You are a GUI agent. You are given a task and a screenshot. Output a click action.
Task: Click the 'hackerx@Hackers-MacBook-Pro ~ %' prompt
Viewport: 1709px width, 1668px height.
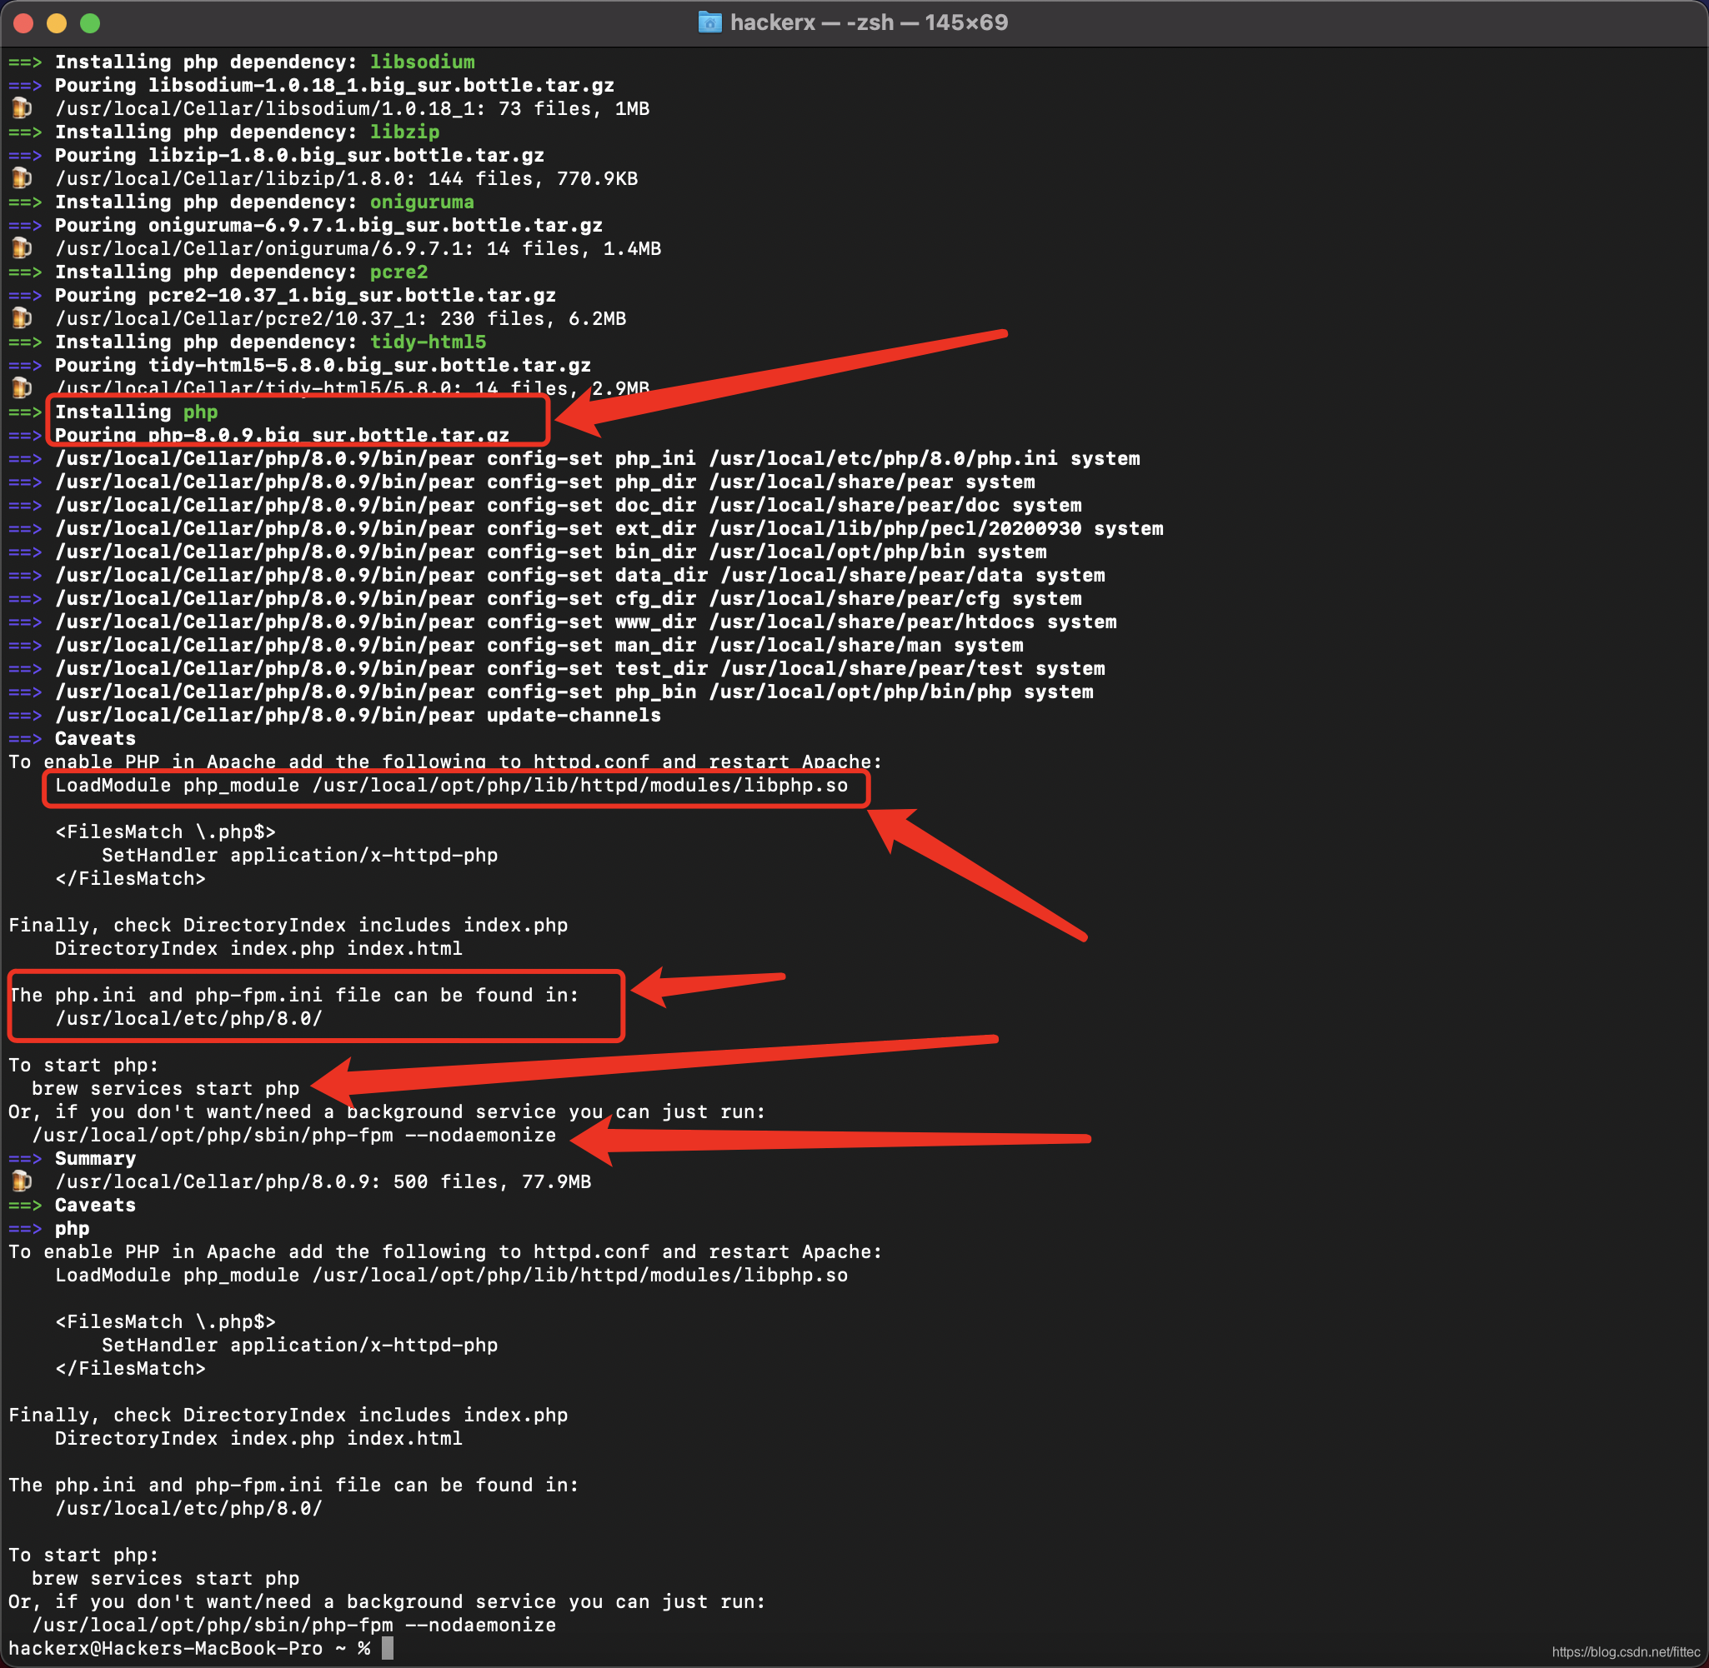tap(189, 1648)
